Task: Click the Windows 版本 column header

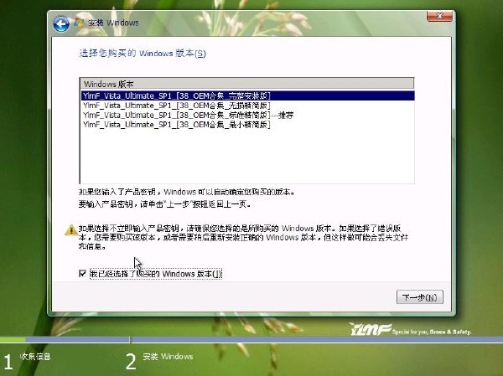Action: point(247,84)
